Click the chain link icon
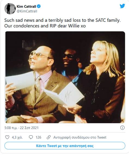This screenshot has width=129, height=155. coord(49,137)
